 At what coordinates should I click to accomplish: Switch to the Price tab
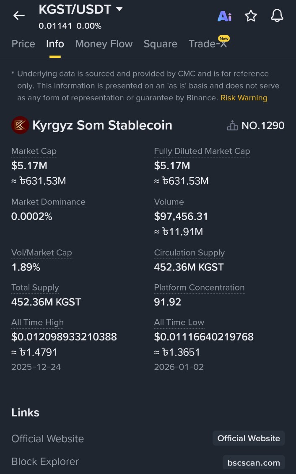[x=23, y=44]
